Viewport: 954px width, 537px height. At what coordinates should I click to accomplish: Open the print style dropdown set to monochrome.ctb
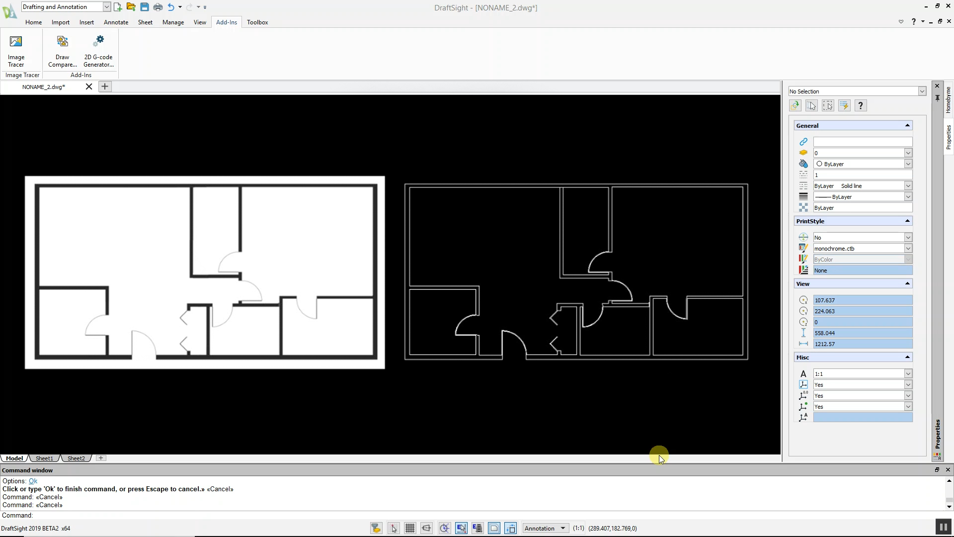click(x=908, y=248)
